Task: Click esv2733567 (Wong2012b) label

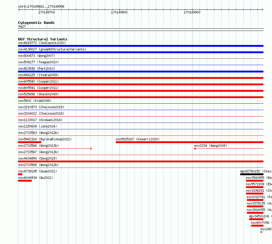Action: pyautogui.click(x=39, y=152)
